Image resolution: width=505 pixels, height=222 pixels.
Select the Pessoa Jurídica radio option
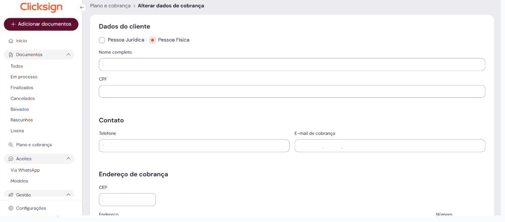102,40
